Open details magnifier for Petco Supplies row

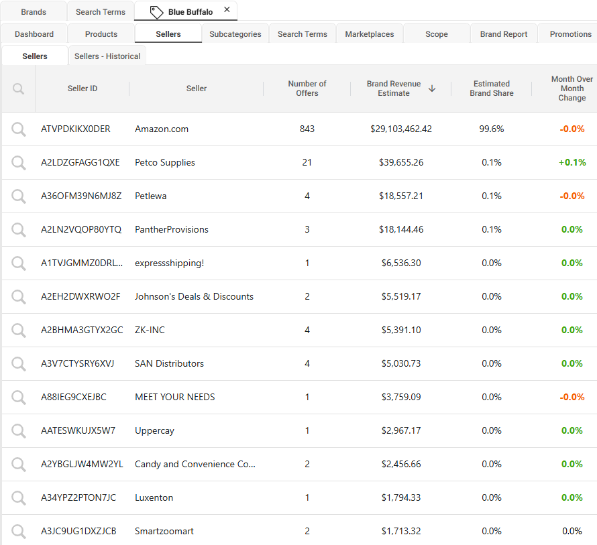(18, 163)
